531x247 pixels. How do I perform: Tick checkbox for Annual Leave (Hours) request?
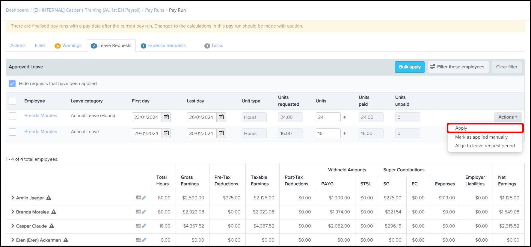[13, 116]
